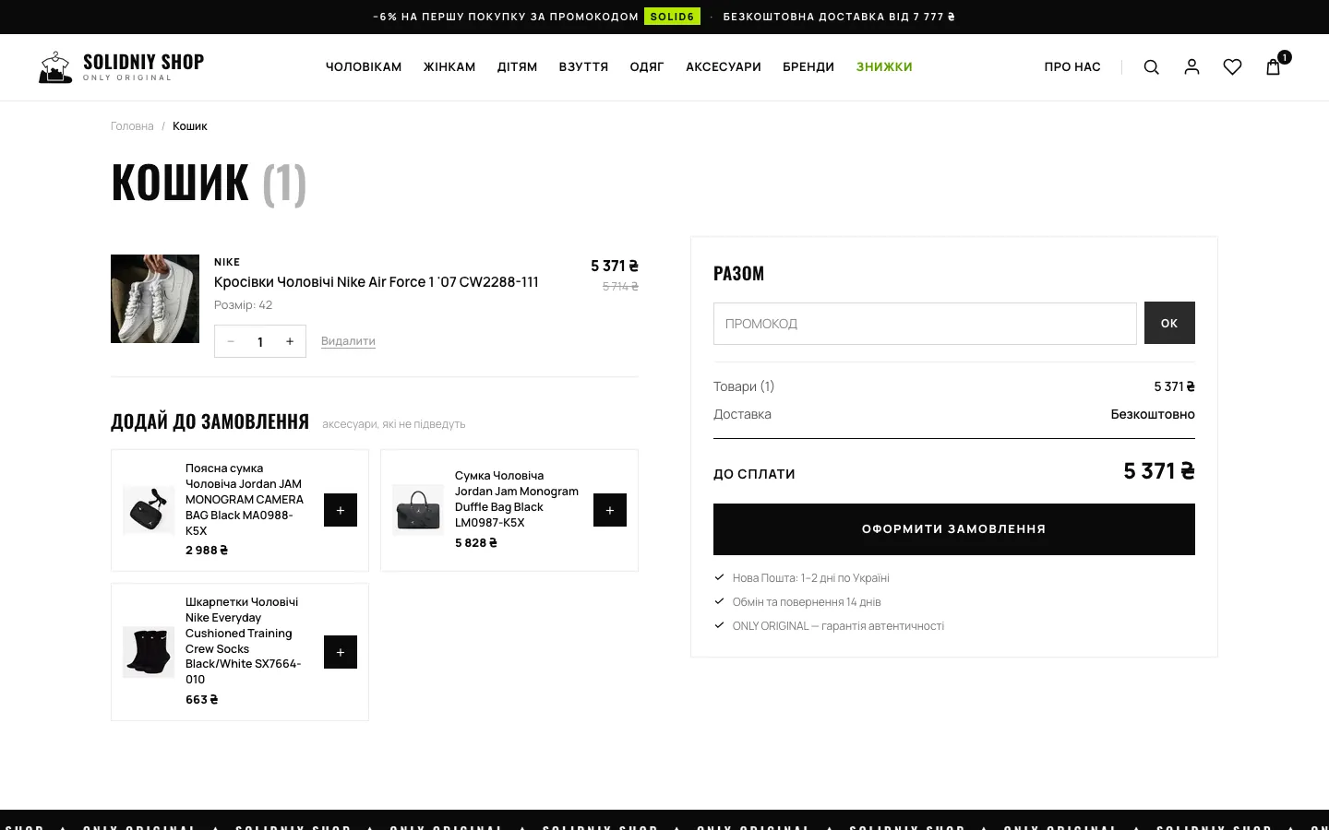Go to the ПРО НАС page

pyautogui.click(x=1072, y=67)
